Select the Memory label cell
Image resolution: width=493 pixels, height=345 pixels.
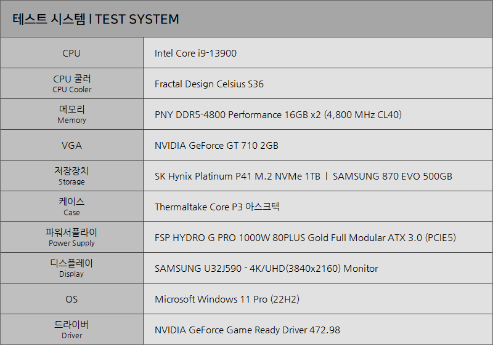[x=71, y=114]
